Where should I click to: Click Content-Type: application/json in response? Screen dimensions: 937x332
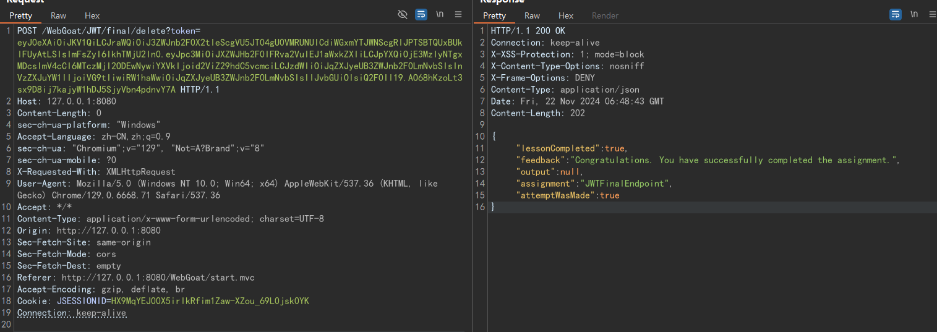(565, 90)
